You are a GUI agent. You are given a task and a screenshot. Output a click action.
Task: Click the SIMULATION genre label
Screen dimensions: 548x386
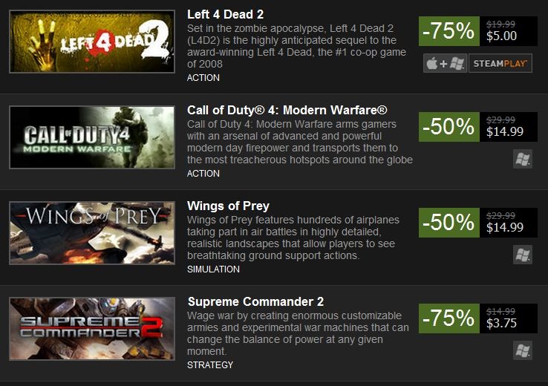click(214, 269)
